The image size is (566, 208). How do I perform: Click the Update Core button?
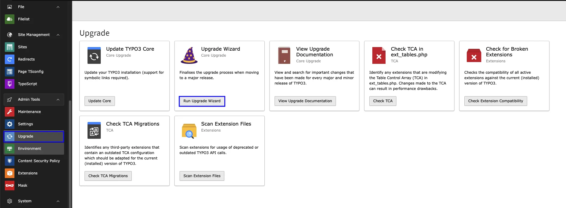(100, 101)
